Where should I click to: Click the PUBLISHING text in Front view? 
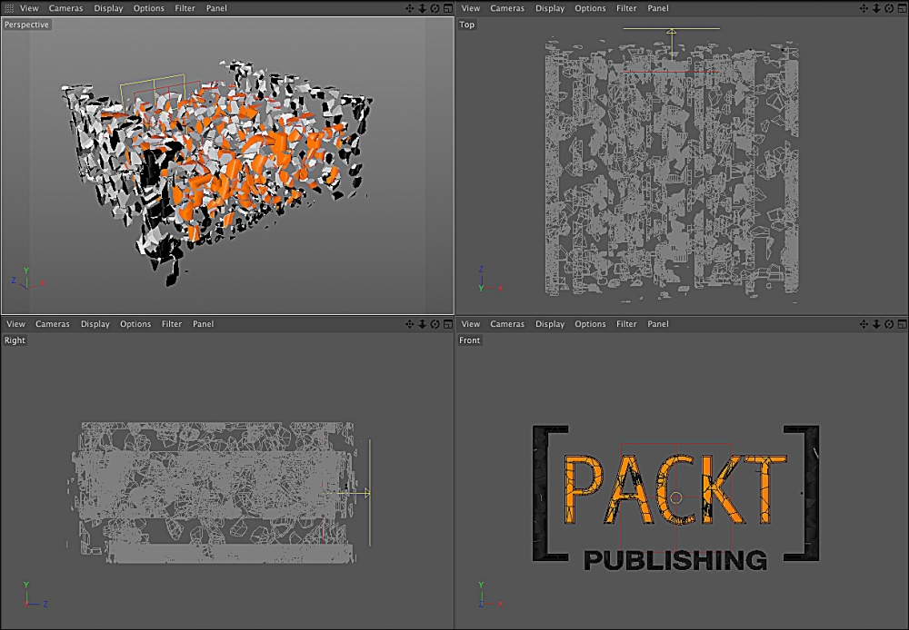[x=675, y=560]
